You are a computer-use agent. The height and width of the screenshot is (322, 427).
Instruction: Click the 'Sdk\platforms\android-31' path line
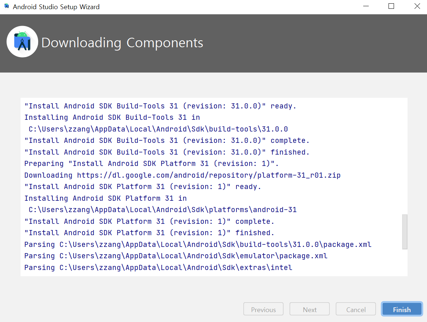[x=163, y=210]
